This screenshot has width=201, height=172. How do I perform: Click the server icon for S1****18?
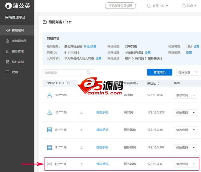(50, 130)
